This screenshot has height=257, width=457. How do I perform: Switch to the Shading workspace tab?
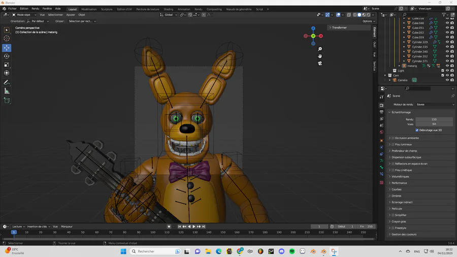click(168, 9)
